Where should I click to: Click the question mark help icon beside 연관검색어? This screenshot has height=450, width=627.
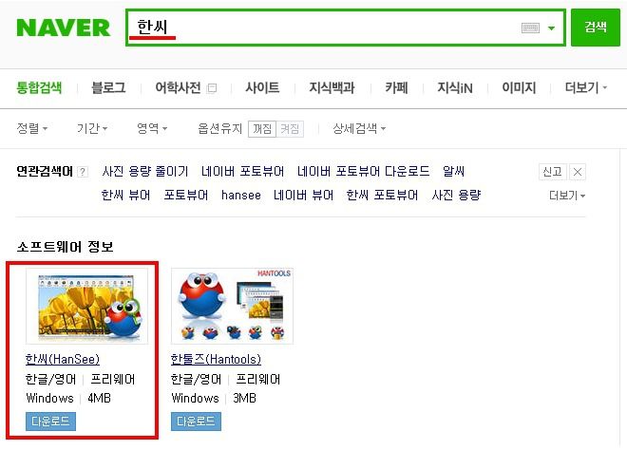point(83,172)
